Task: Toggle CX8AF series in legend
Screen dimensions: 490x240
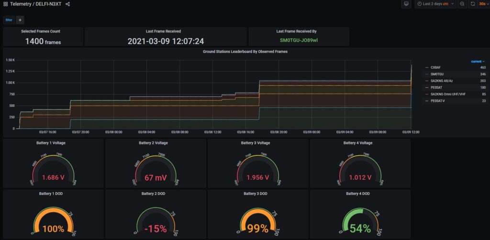Action: 435,67
